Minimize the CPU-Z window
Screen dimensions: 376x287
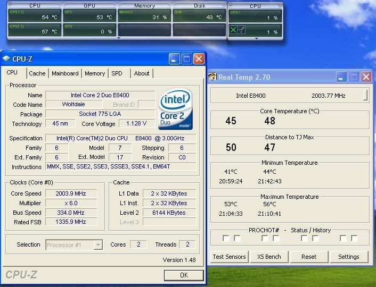[x=174, y=58]
